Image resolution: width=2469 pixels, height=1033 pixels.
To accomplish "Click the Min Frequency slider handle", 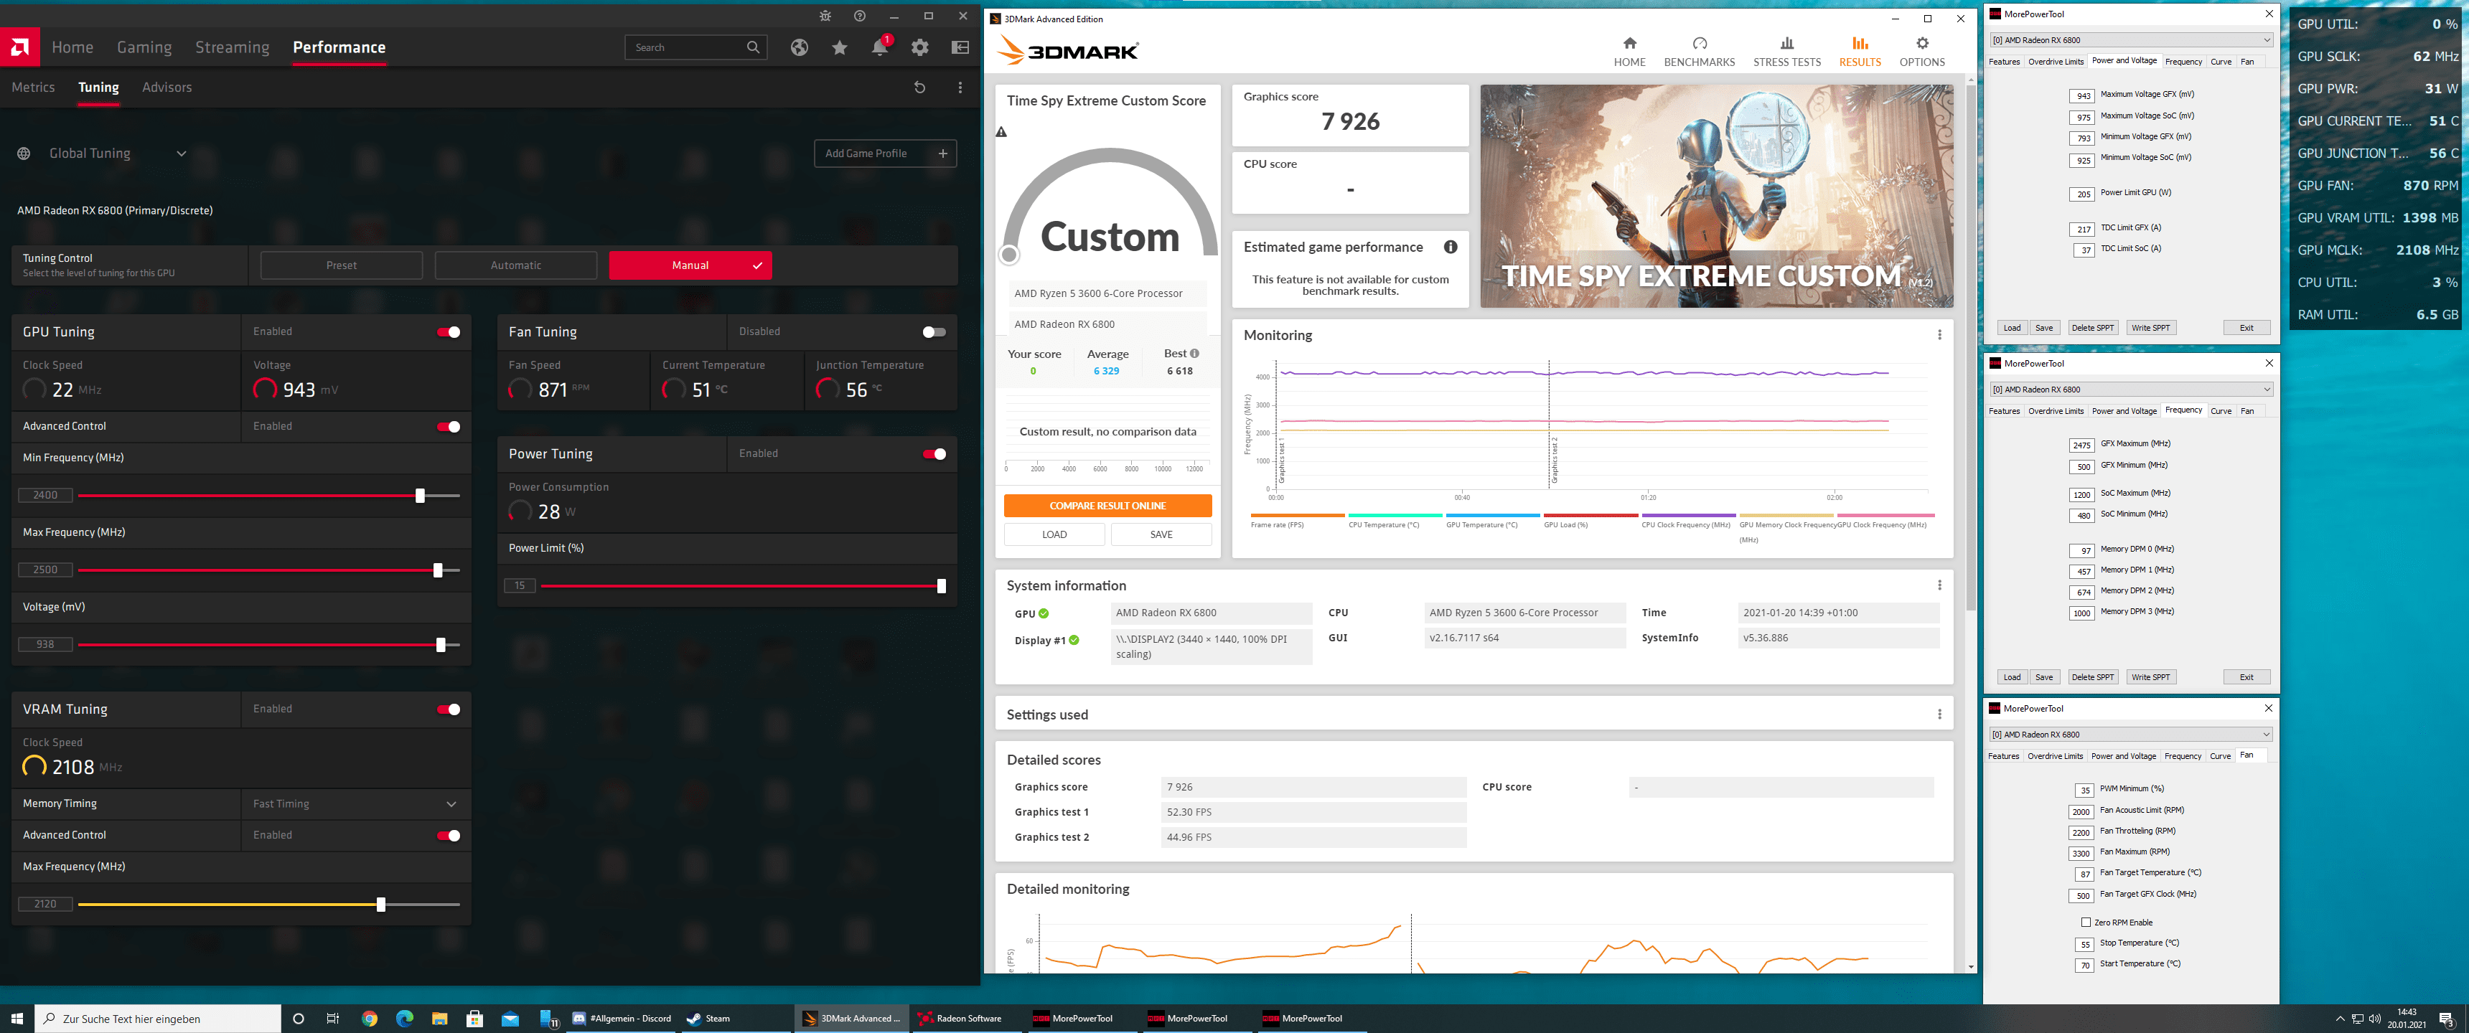I will [x=420, y=496].
